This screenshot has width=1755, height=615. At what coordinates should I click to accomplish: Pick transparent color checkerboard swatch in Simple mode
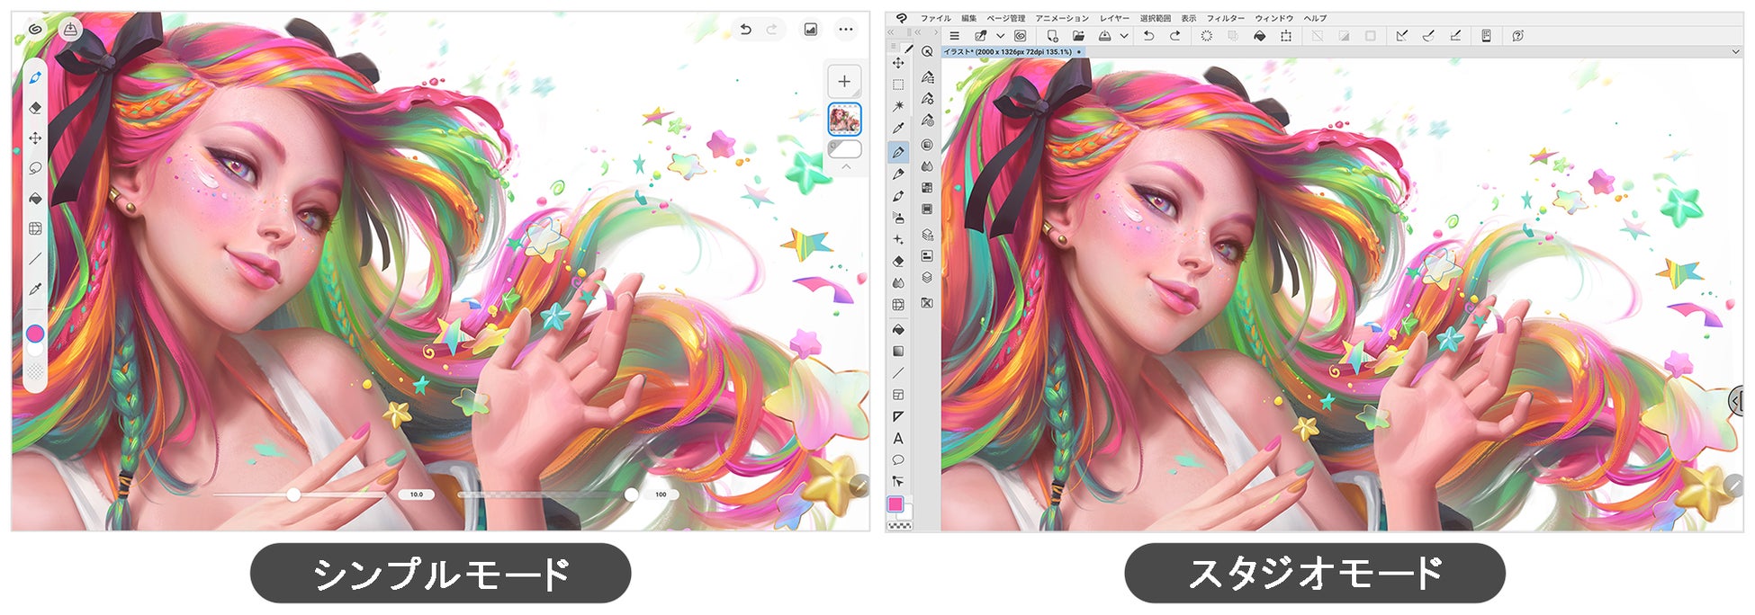point(35,370)
